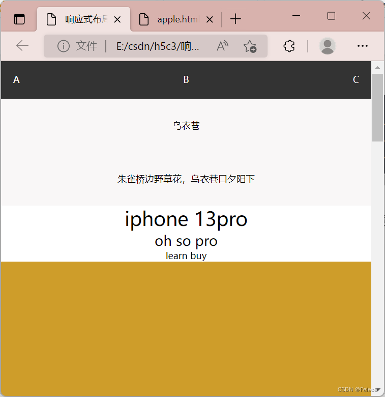Click nav item A
This screenshot has width=385, height=397.
tap(16, 79)
